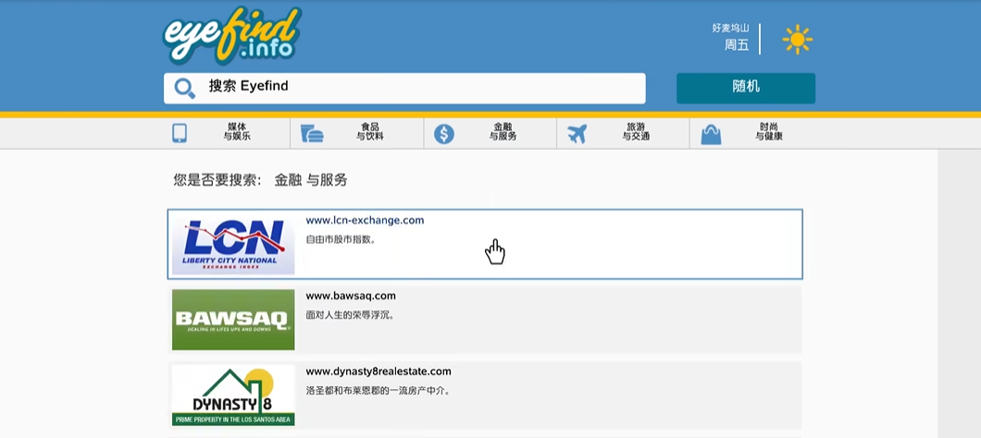Select the phone icon for 媒体与娱乐
The width and height of the screenshot is (981, 438).
click(180, 133)
